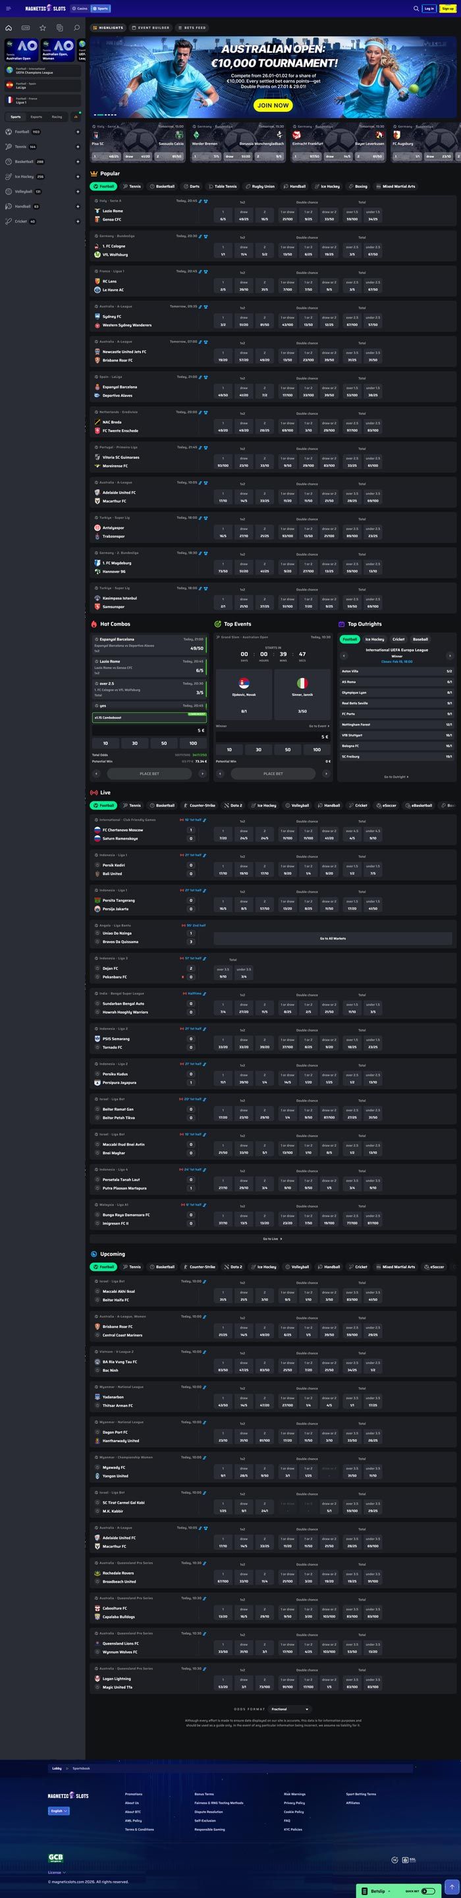The width and height of the screenshot is (461, 1898).
Task: Switch to Event Builder tab
Action: click(150, 27)
